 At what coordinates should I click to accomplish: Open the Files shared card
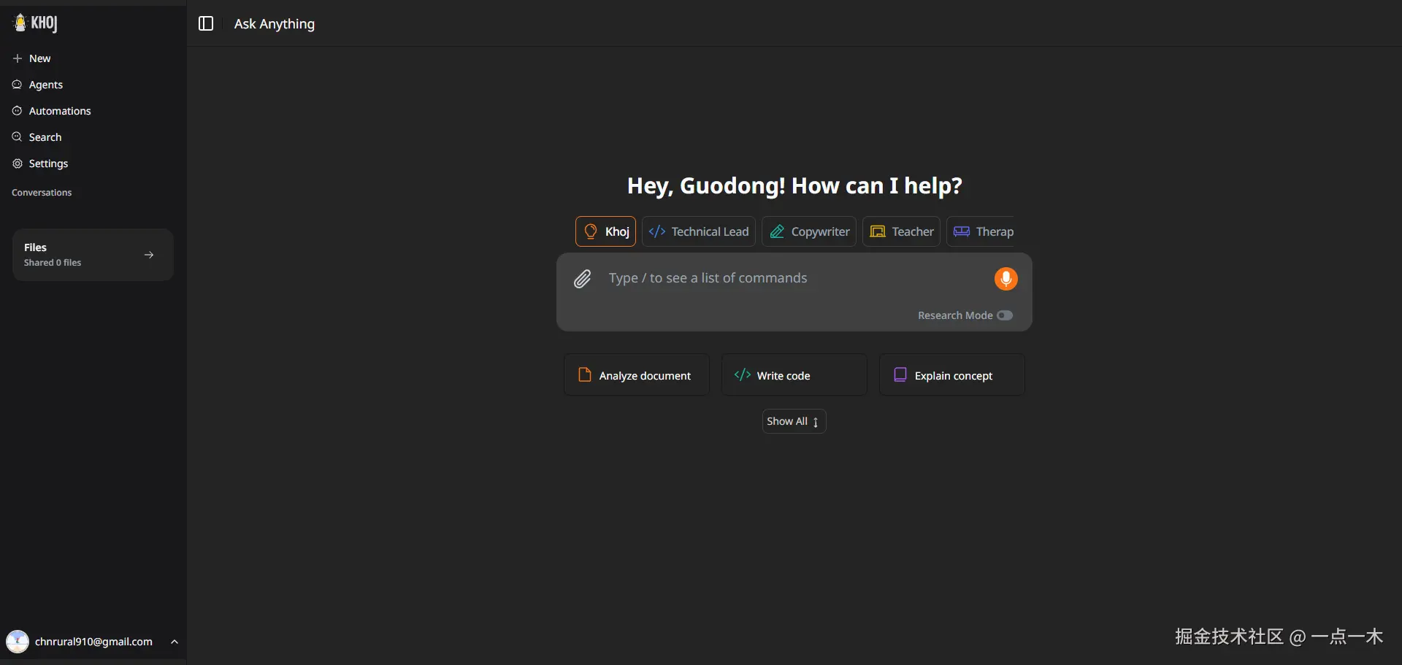point(93,255)
